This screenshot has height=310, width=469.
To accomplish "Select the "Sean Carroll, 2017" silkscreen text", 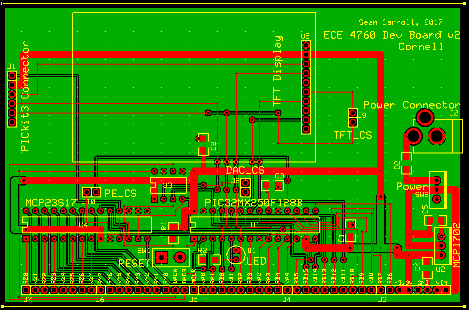I will pyautogui.click(x=401, y=22).
